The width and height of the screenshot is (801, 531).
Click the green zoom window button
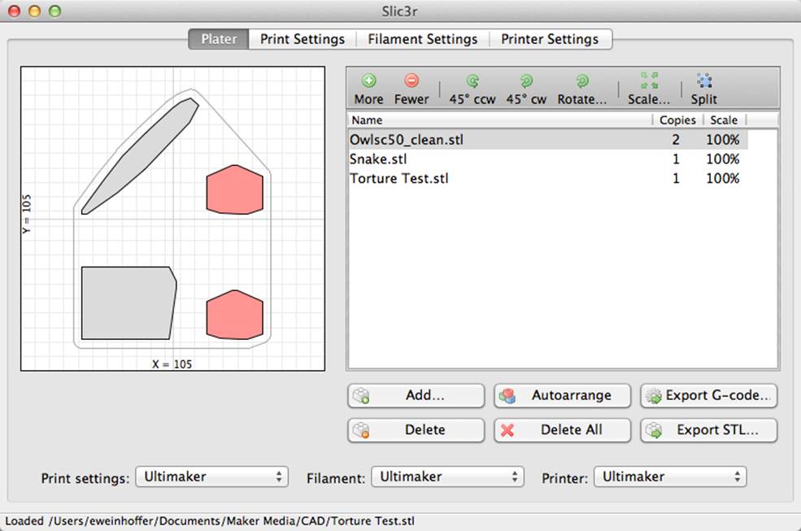pyautogui.click(x=54, y=11)
